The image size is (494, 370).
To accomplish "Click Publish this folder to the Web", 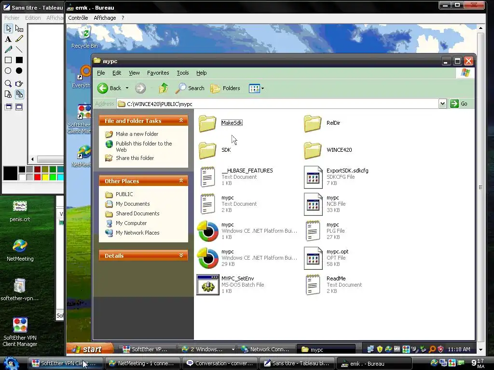I will pos(144,146).
